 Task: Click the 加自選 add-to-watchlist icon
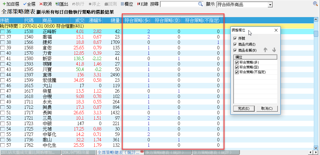tap(4, 4)
